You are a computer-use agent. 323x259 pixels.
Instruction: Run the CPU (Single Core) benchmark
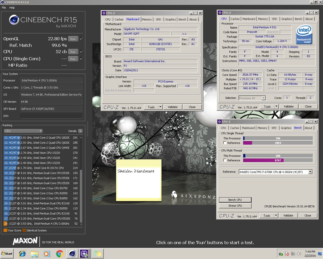pyautogui.click(x=73, y=59)
